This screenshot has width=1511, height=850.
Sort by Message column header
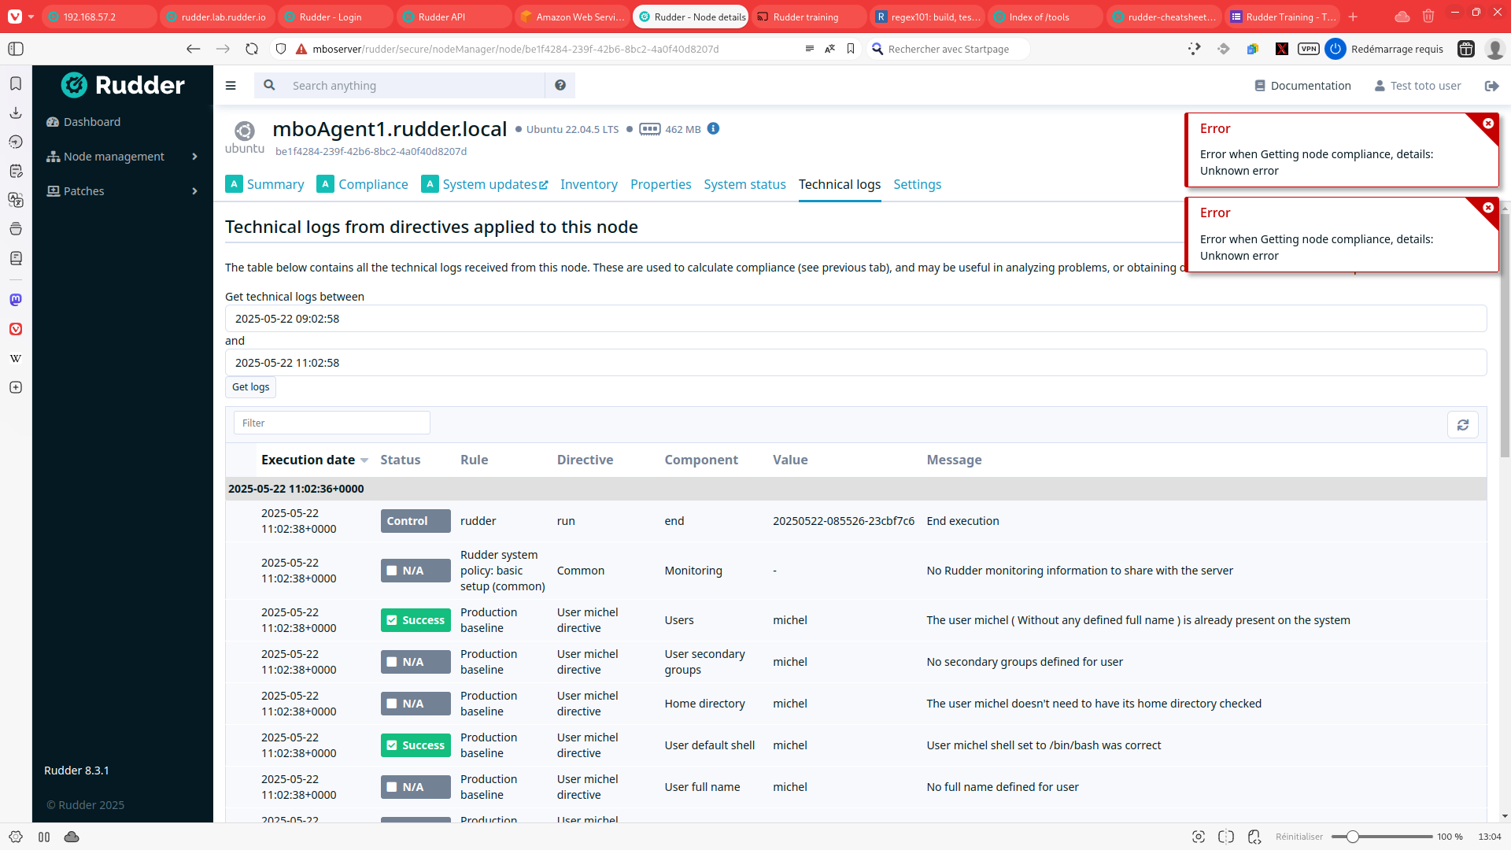coord(954,460)
